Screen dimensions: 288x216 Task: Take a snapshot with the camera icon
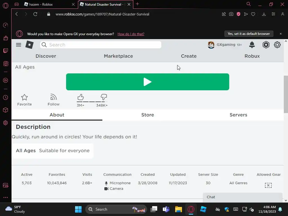(x=231, y=14)
